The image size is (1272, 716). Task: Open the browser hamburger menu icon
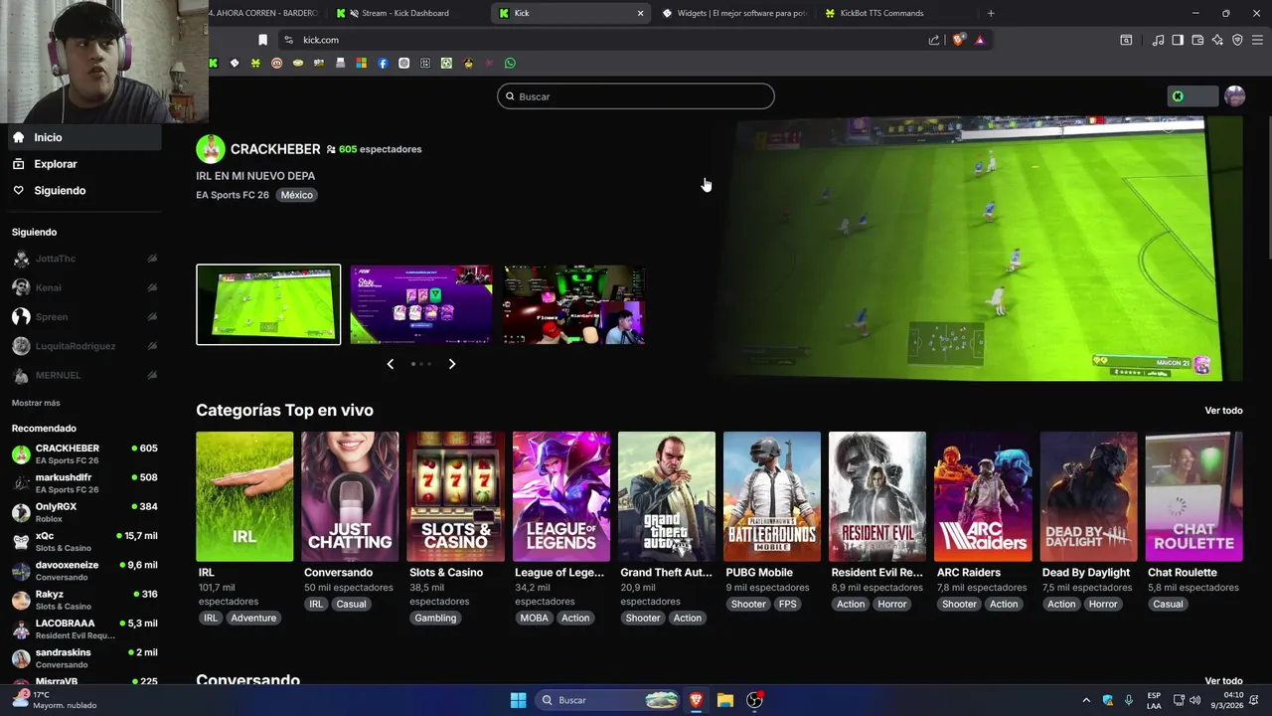pos(1258,40)
